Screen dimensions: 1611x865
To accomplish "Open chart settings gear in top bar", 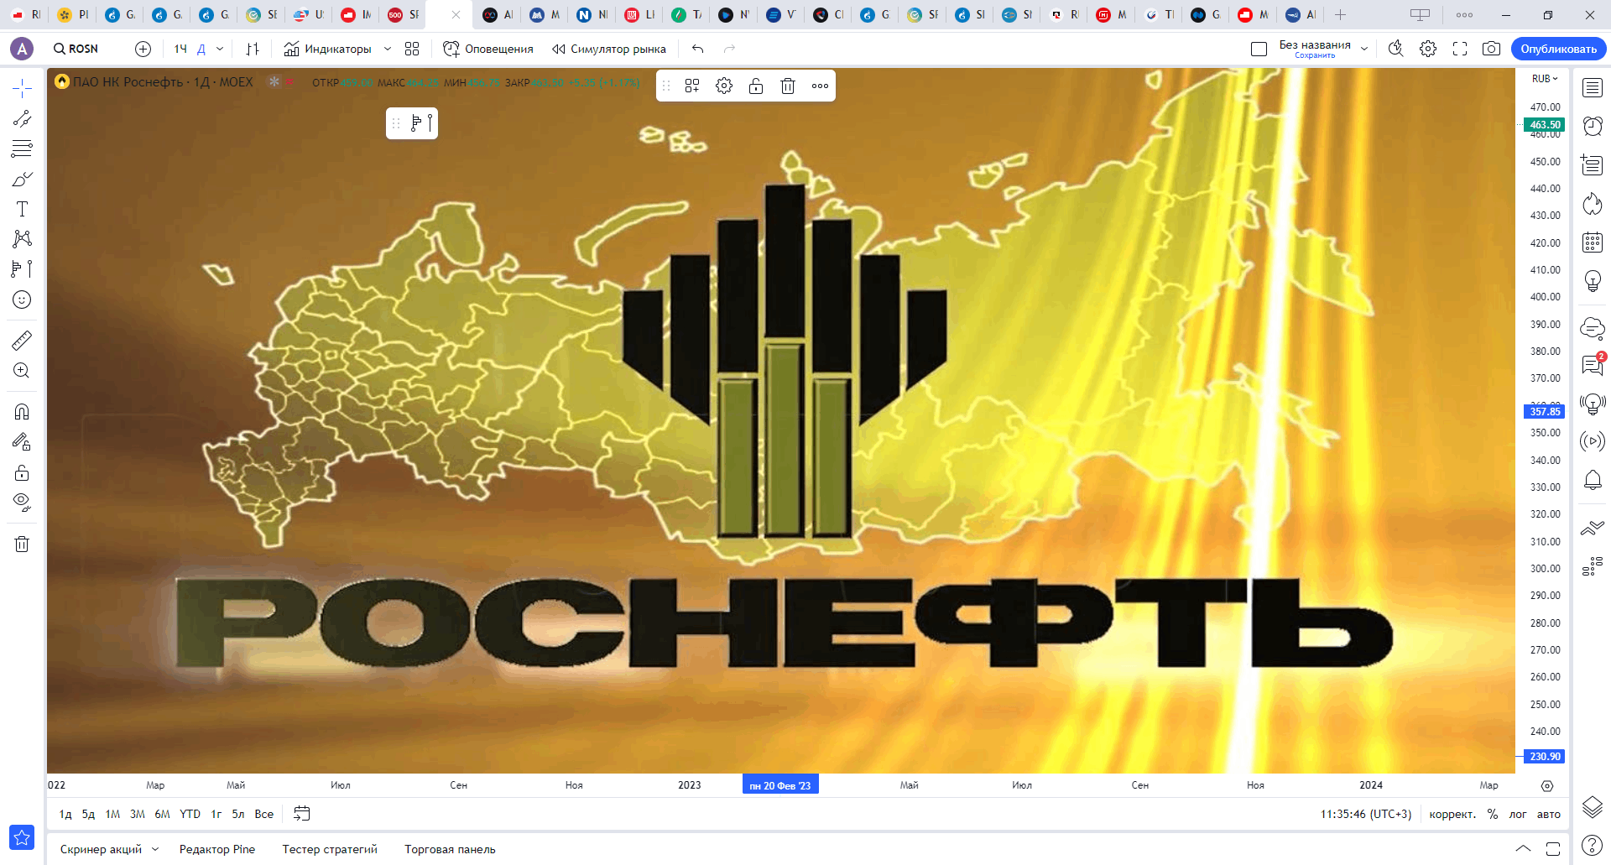I will [x=1428, y=49].
